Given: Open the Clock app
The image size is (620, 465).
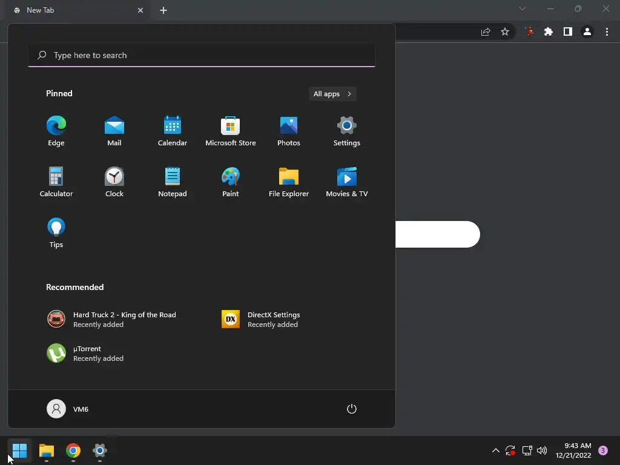Looking at the screenshot, I should 114,182.
